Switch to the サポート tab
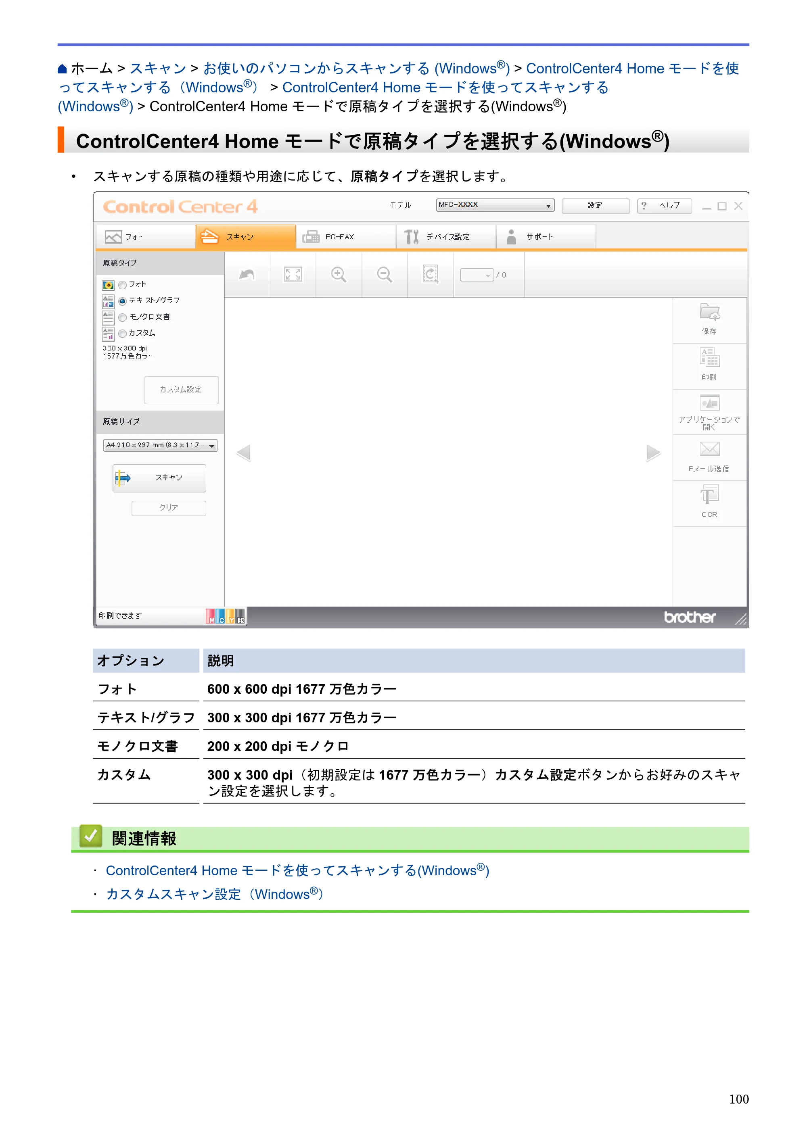This screenshot has width=807, height=1141. pos(546,237)
